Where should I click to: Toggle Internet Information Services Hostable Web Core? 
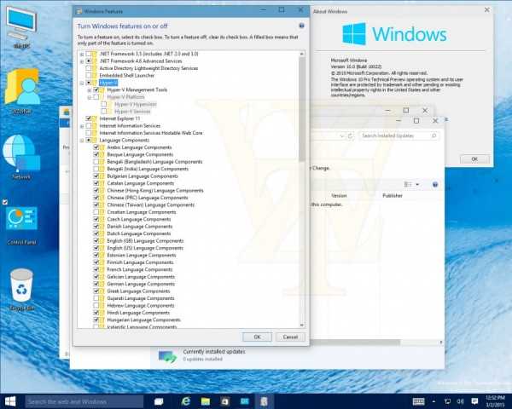click(x=88, y=133)
